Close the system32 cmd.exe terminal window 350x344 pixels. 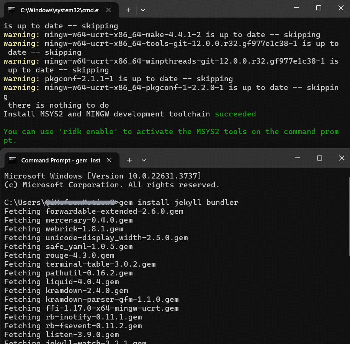[x=341, y=8]
